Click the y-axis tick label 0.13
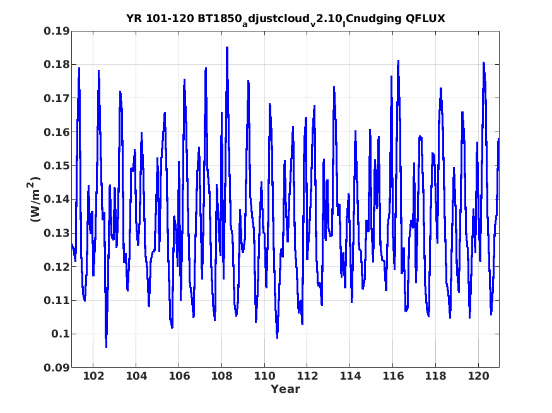 [x=56, y=233]
